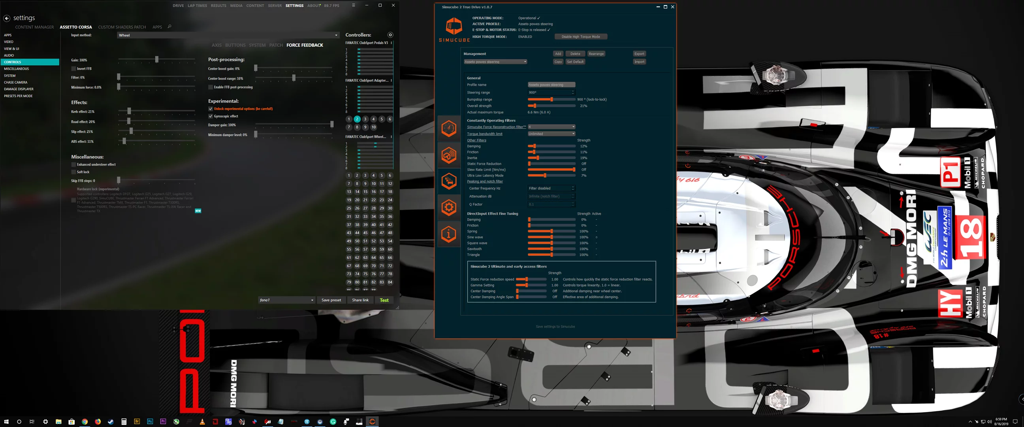The height and width of the screenshot is (427, 1024).
Task: Open the Simucube Force Reconstruction filter dropdown
Action: click(551, 127)
